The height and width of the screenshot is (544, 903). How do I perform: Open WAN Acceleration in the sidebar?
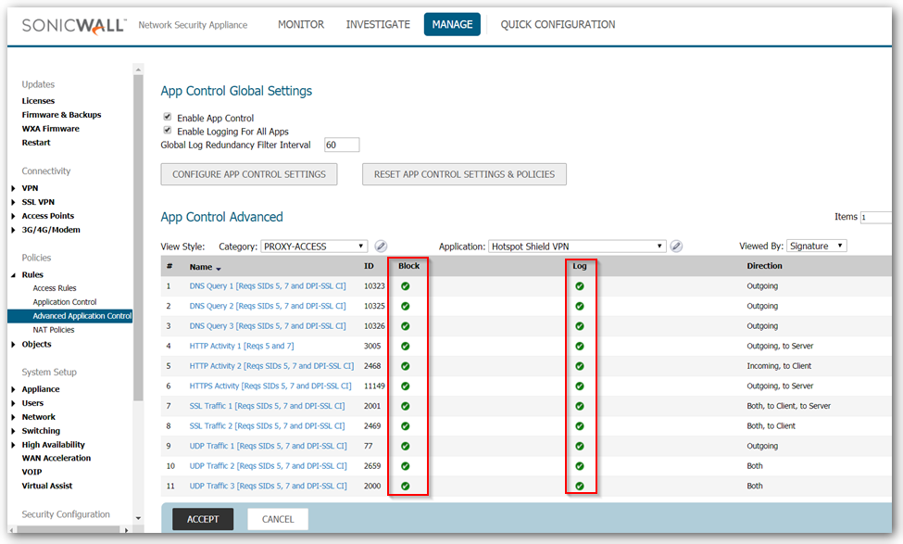click(x=56, y=458)
